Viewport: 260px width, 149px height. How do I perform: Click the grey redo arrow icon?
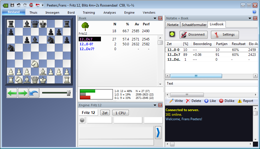(25, 5)
